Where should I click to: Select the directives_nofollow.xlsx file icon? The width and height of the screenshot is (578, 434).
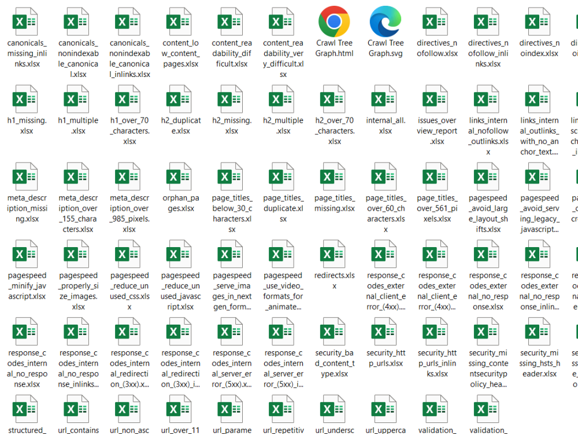click(435, 22)
